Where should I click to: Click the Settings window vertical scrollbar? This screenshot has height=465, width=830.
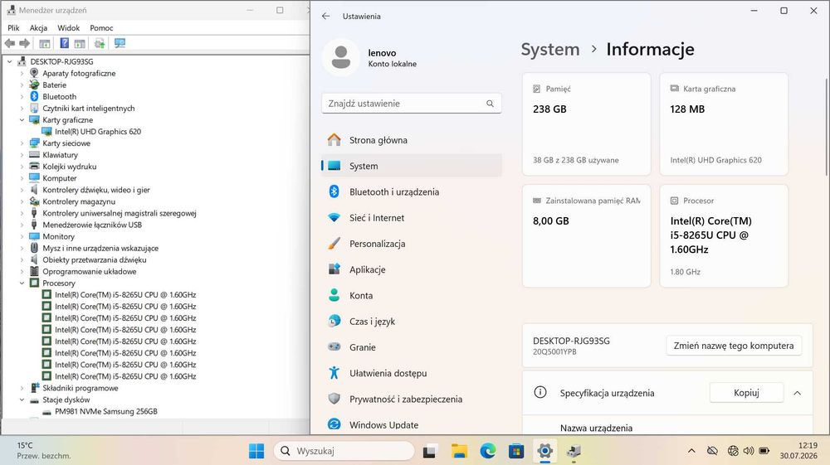[827, 127]
